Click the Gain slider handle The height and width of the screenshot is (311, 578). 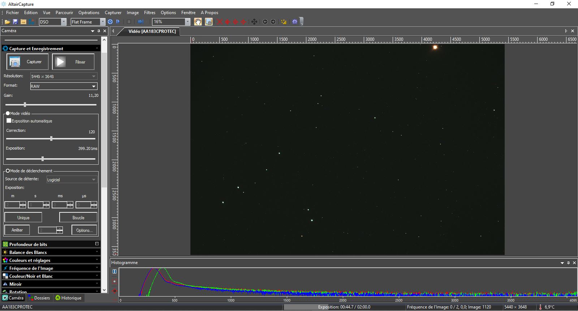25,105
